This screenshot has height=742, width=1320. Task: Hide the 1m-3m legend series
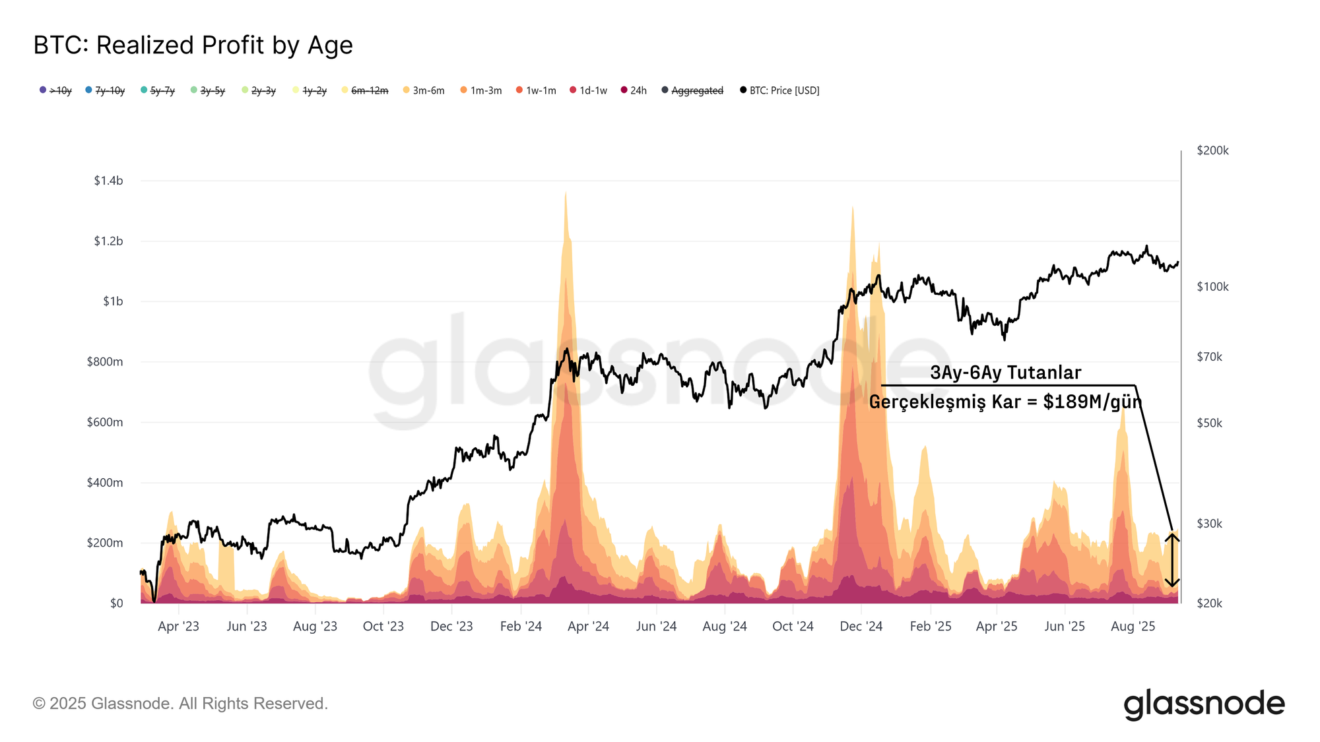click(481, 90)
